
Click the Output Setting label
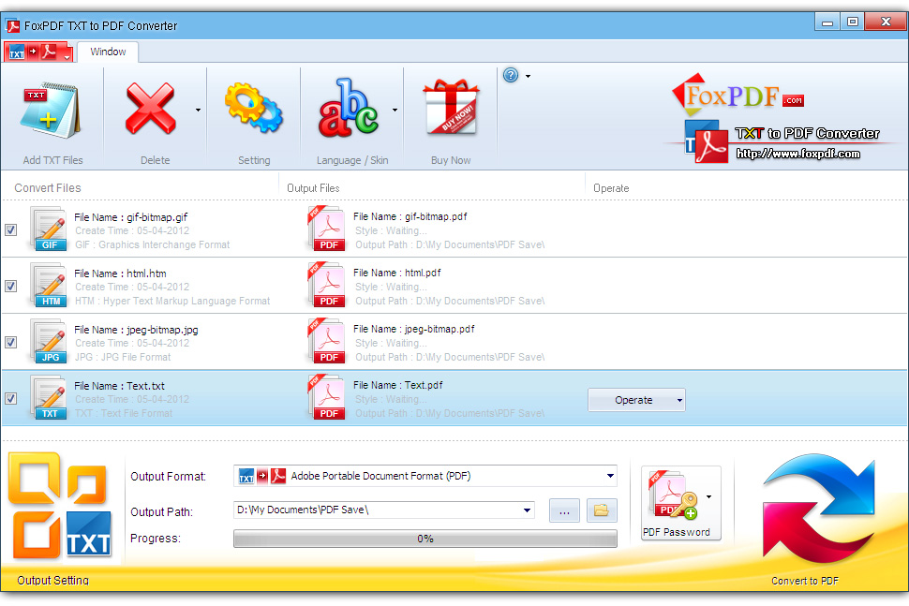coord(52,580)
